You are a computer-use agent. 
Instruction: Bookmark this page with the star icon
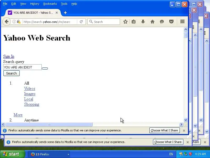[x=125, y=22]
